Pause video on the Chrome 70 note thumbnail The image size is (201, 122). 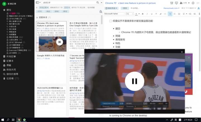coord(59,42)
